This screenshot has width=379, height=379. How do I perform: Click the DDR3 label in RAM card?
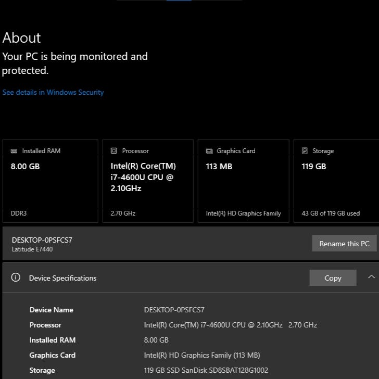[x=19, y=213]
